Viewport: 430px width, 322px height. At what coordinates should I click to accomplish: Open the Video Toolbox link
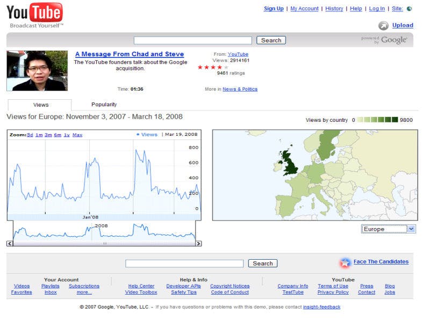tap(141, 292)
